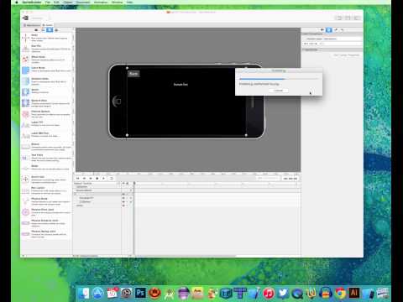Select the Box Layout library item
Viewport: 403px width, 302px height.
coord(46,190)
